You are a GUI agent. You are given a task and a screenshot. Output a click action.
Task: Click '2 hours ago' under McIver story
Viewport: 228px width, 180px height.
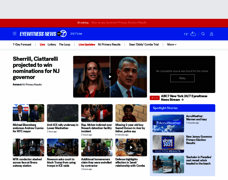point(87,135)
